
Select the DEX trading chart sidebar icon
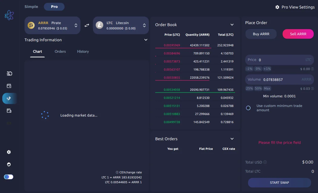click(9, 98)
